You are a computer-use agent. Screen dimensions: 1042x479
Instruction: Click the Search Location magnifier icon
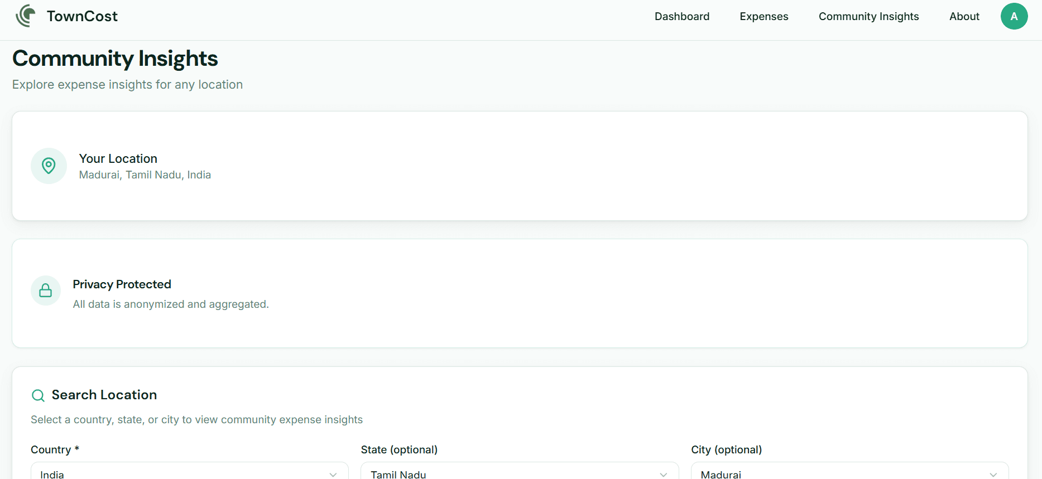click(x=38, y=395)
